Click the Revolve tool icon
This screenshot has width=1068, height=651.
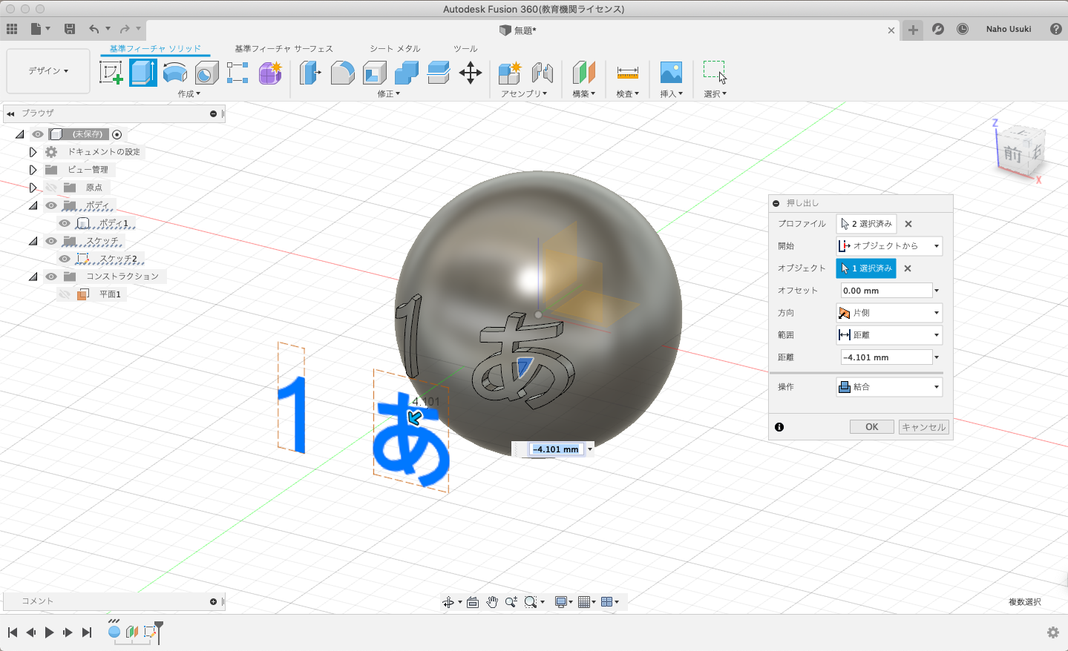(175, 73)
